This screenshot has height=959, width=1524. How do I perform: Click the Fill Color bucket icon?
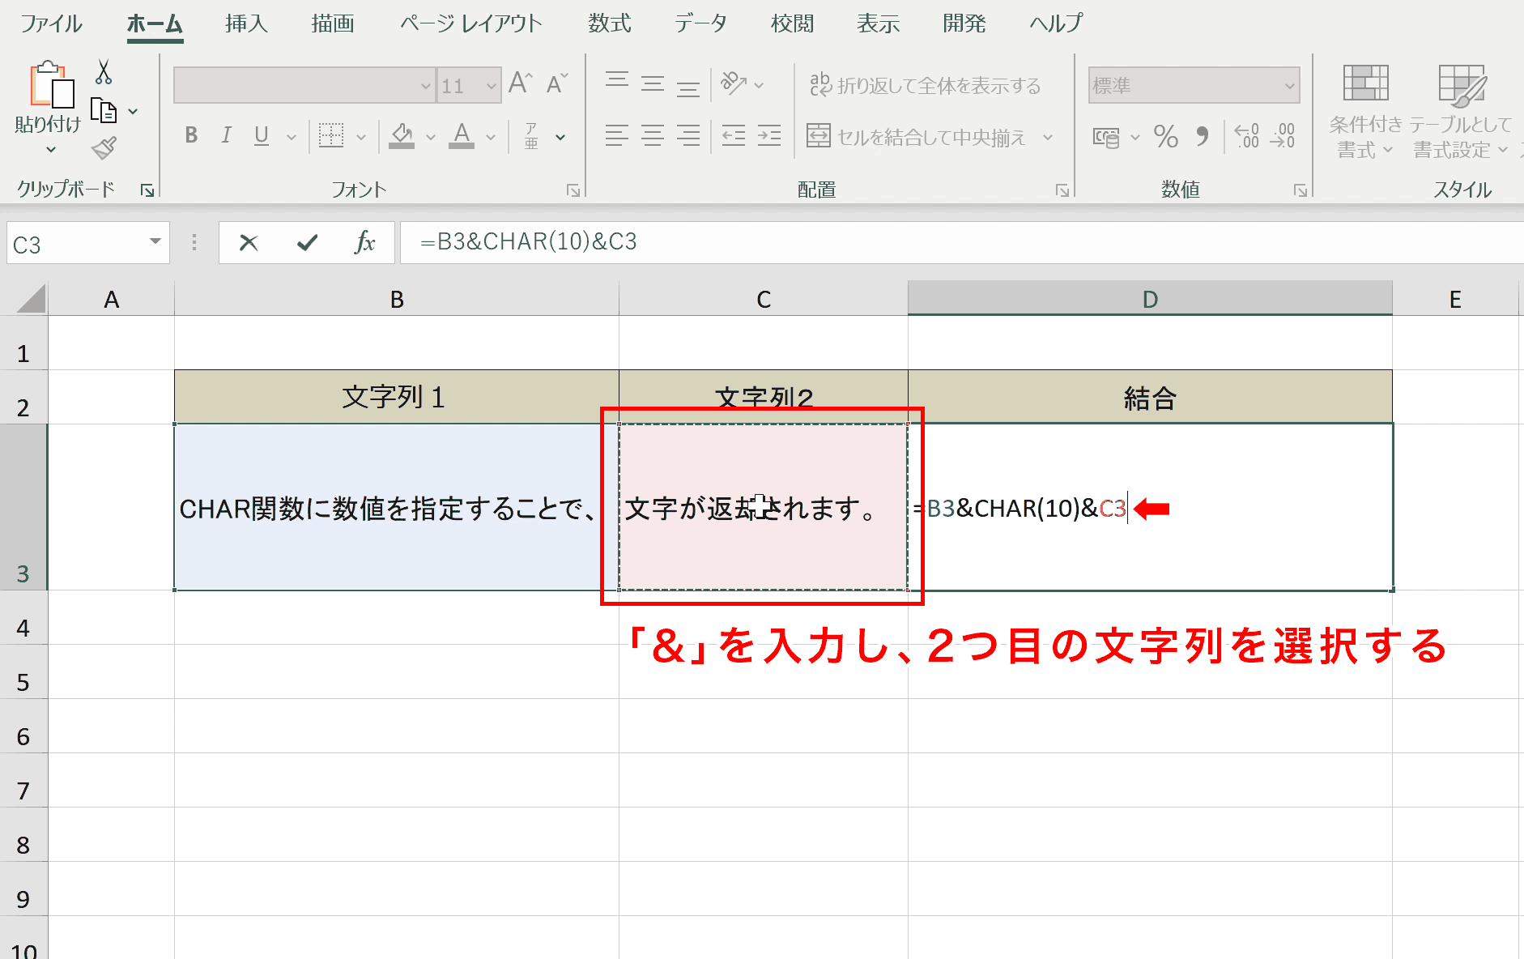tap(402, 135)
